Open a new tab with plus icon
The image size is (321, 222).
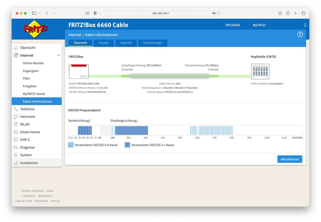click(295, 13)
